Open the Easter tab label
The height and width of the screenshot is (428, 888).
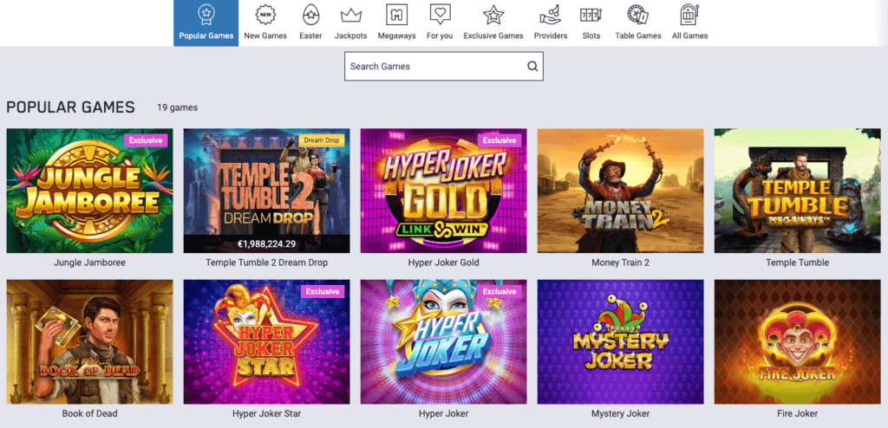(x=310, y=36)
